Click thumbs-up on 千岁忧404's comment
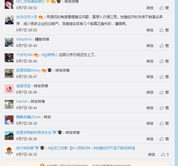The image size is (178, 166). (164, 61)
